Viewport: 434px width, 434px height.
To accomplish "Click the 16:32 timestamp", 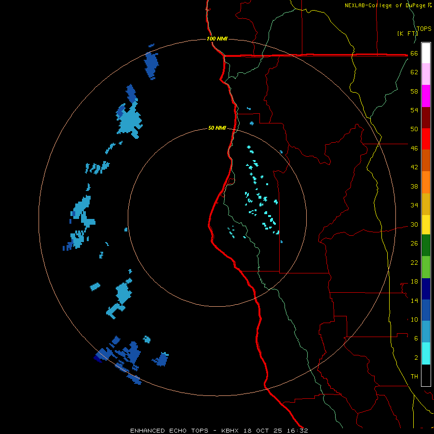I will 298,431.
